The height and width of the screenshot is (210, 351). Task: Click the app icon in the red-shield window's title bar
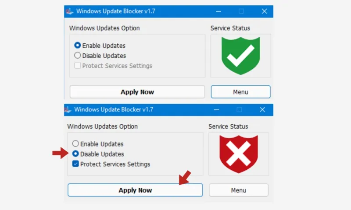pyautogui.click(x=68, y=109)
